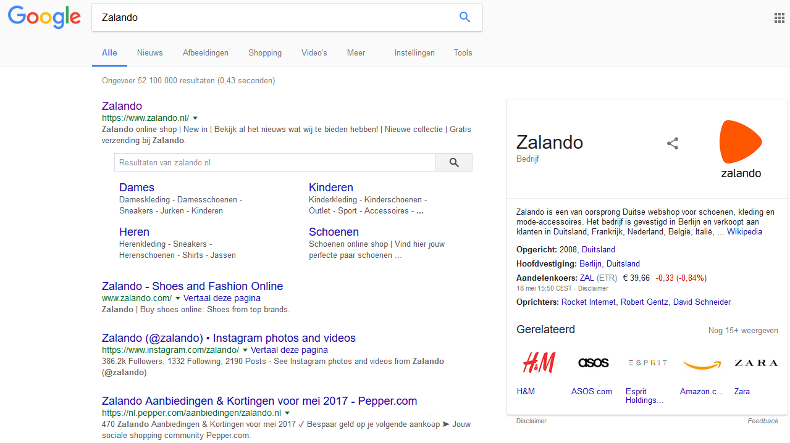Open the Dames sitelink
790x443 pixels.
click(x=137, y=188)
